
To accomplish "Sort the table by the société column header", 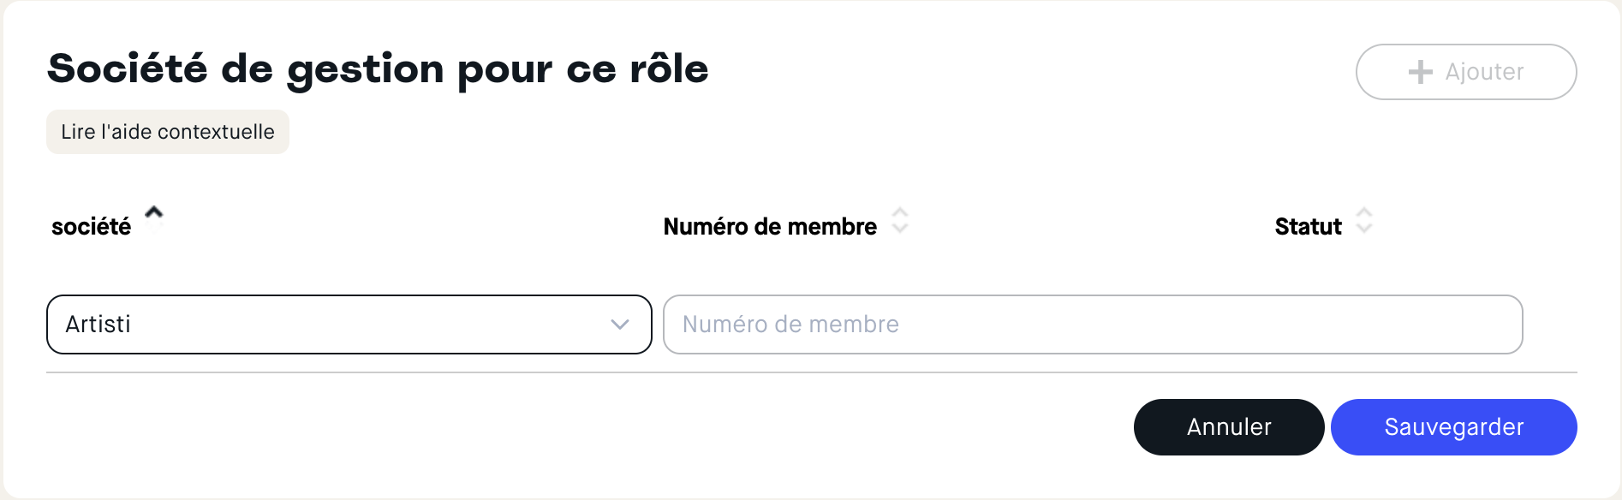I will coord(92,227).
